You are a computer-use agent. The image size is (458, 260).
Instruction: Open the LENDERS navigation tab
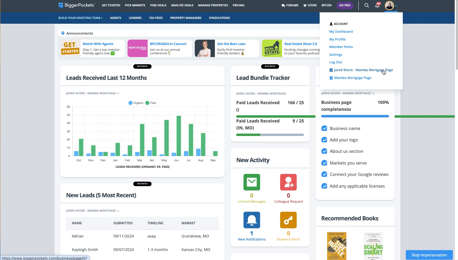tap(135, 18)
